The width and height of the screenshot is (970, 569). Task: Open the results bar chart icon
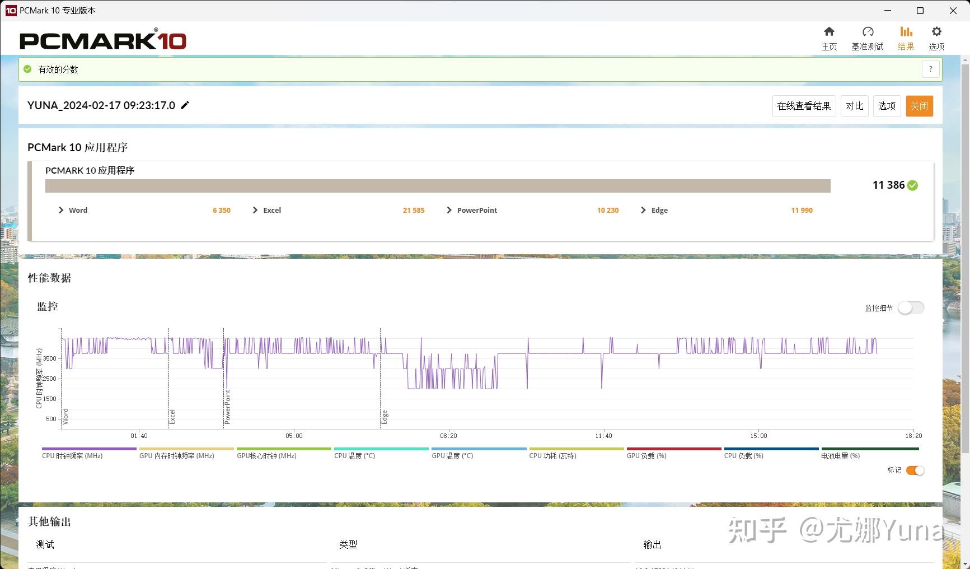point(906,32)
